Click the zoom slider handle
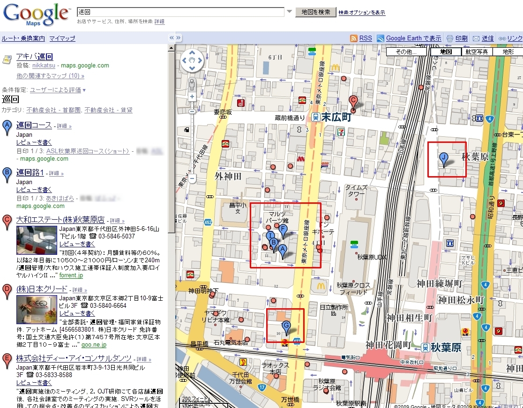 click(192, 111)
